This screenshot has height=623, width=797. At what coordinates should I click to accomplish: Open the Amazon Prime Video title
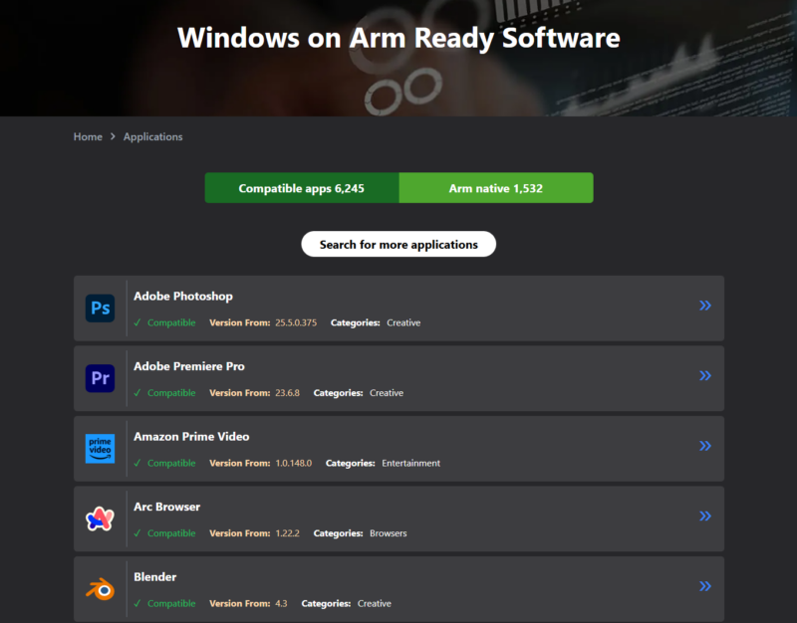click(191, 437)
